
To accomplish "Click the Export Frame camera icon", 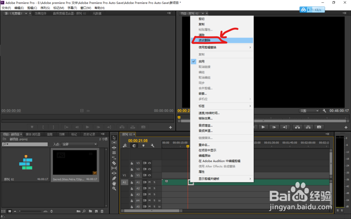I will pyautogui.click(x=319, y=127).
